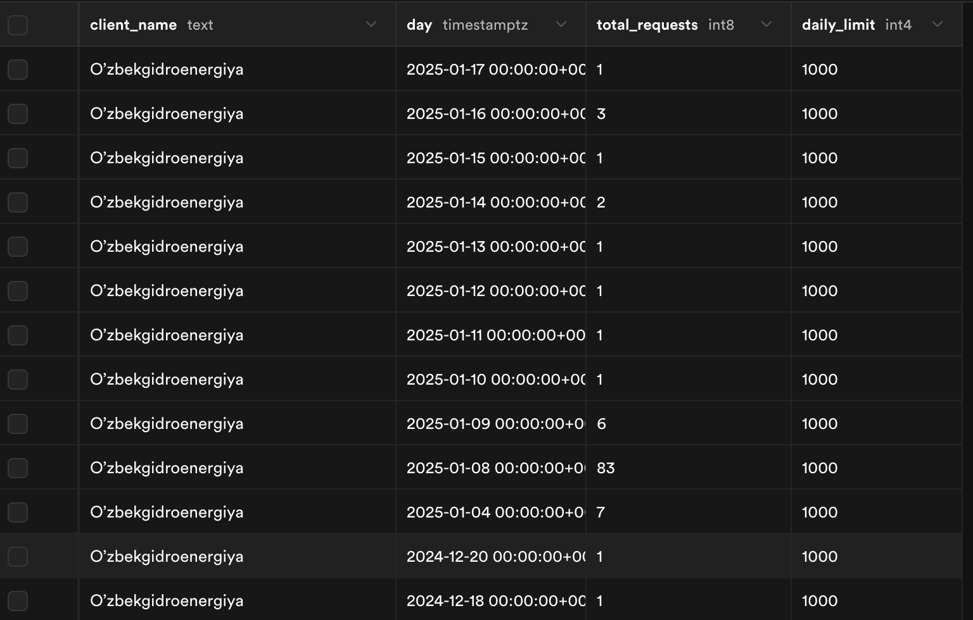
Task: Click the day column header label
Action: pyautogui.click(x=419, y=25)
